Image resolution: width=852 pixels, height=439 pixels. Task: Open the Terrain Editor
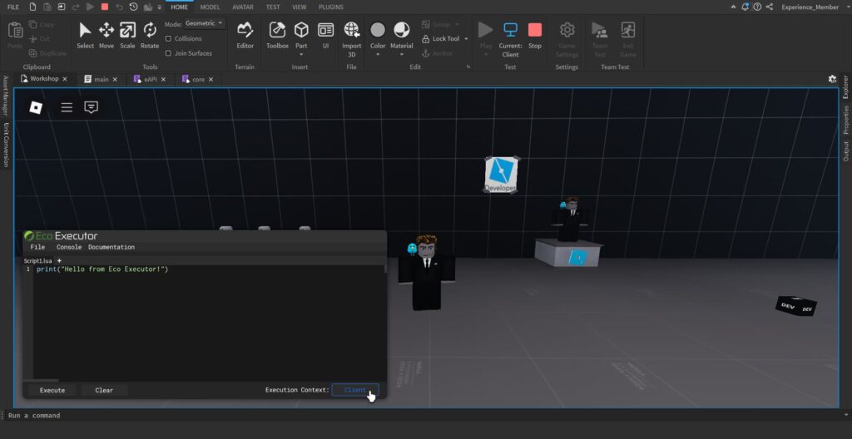click(245, 35)
